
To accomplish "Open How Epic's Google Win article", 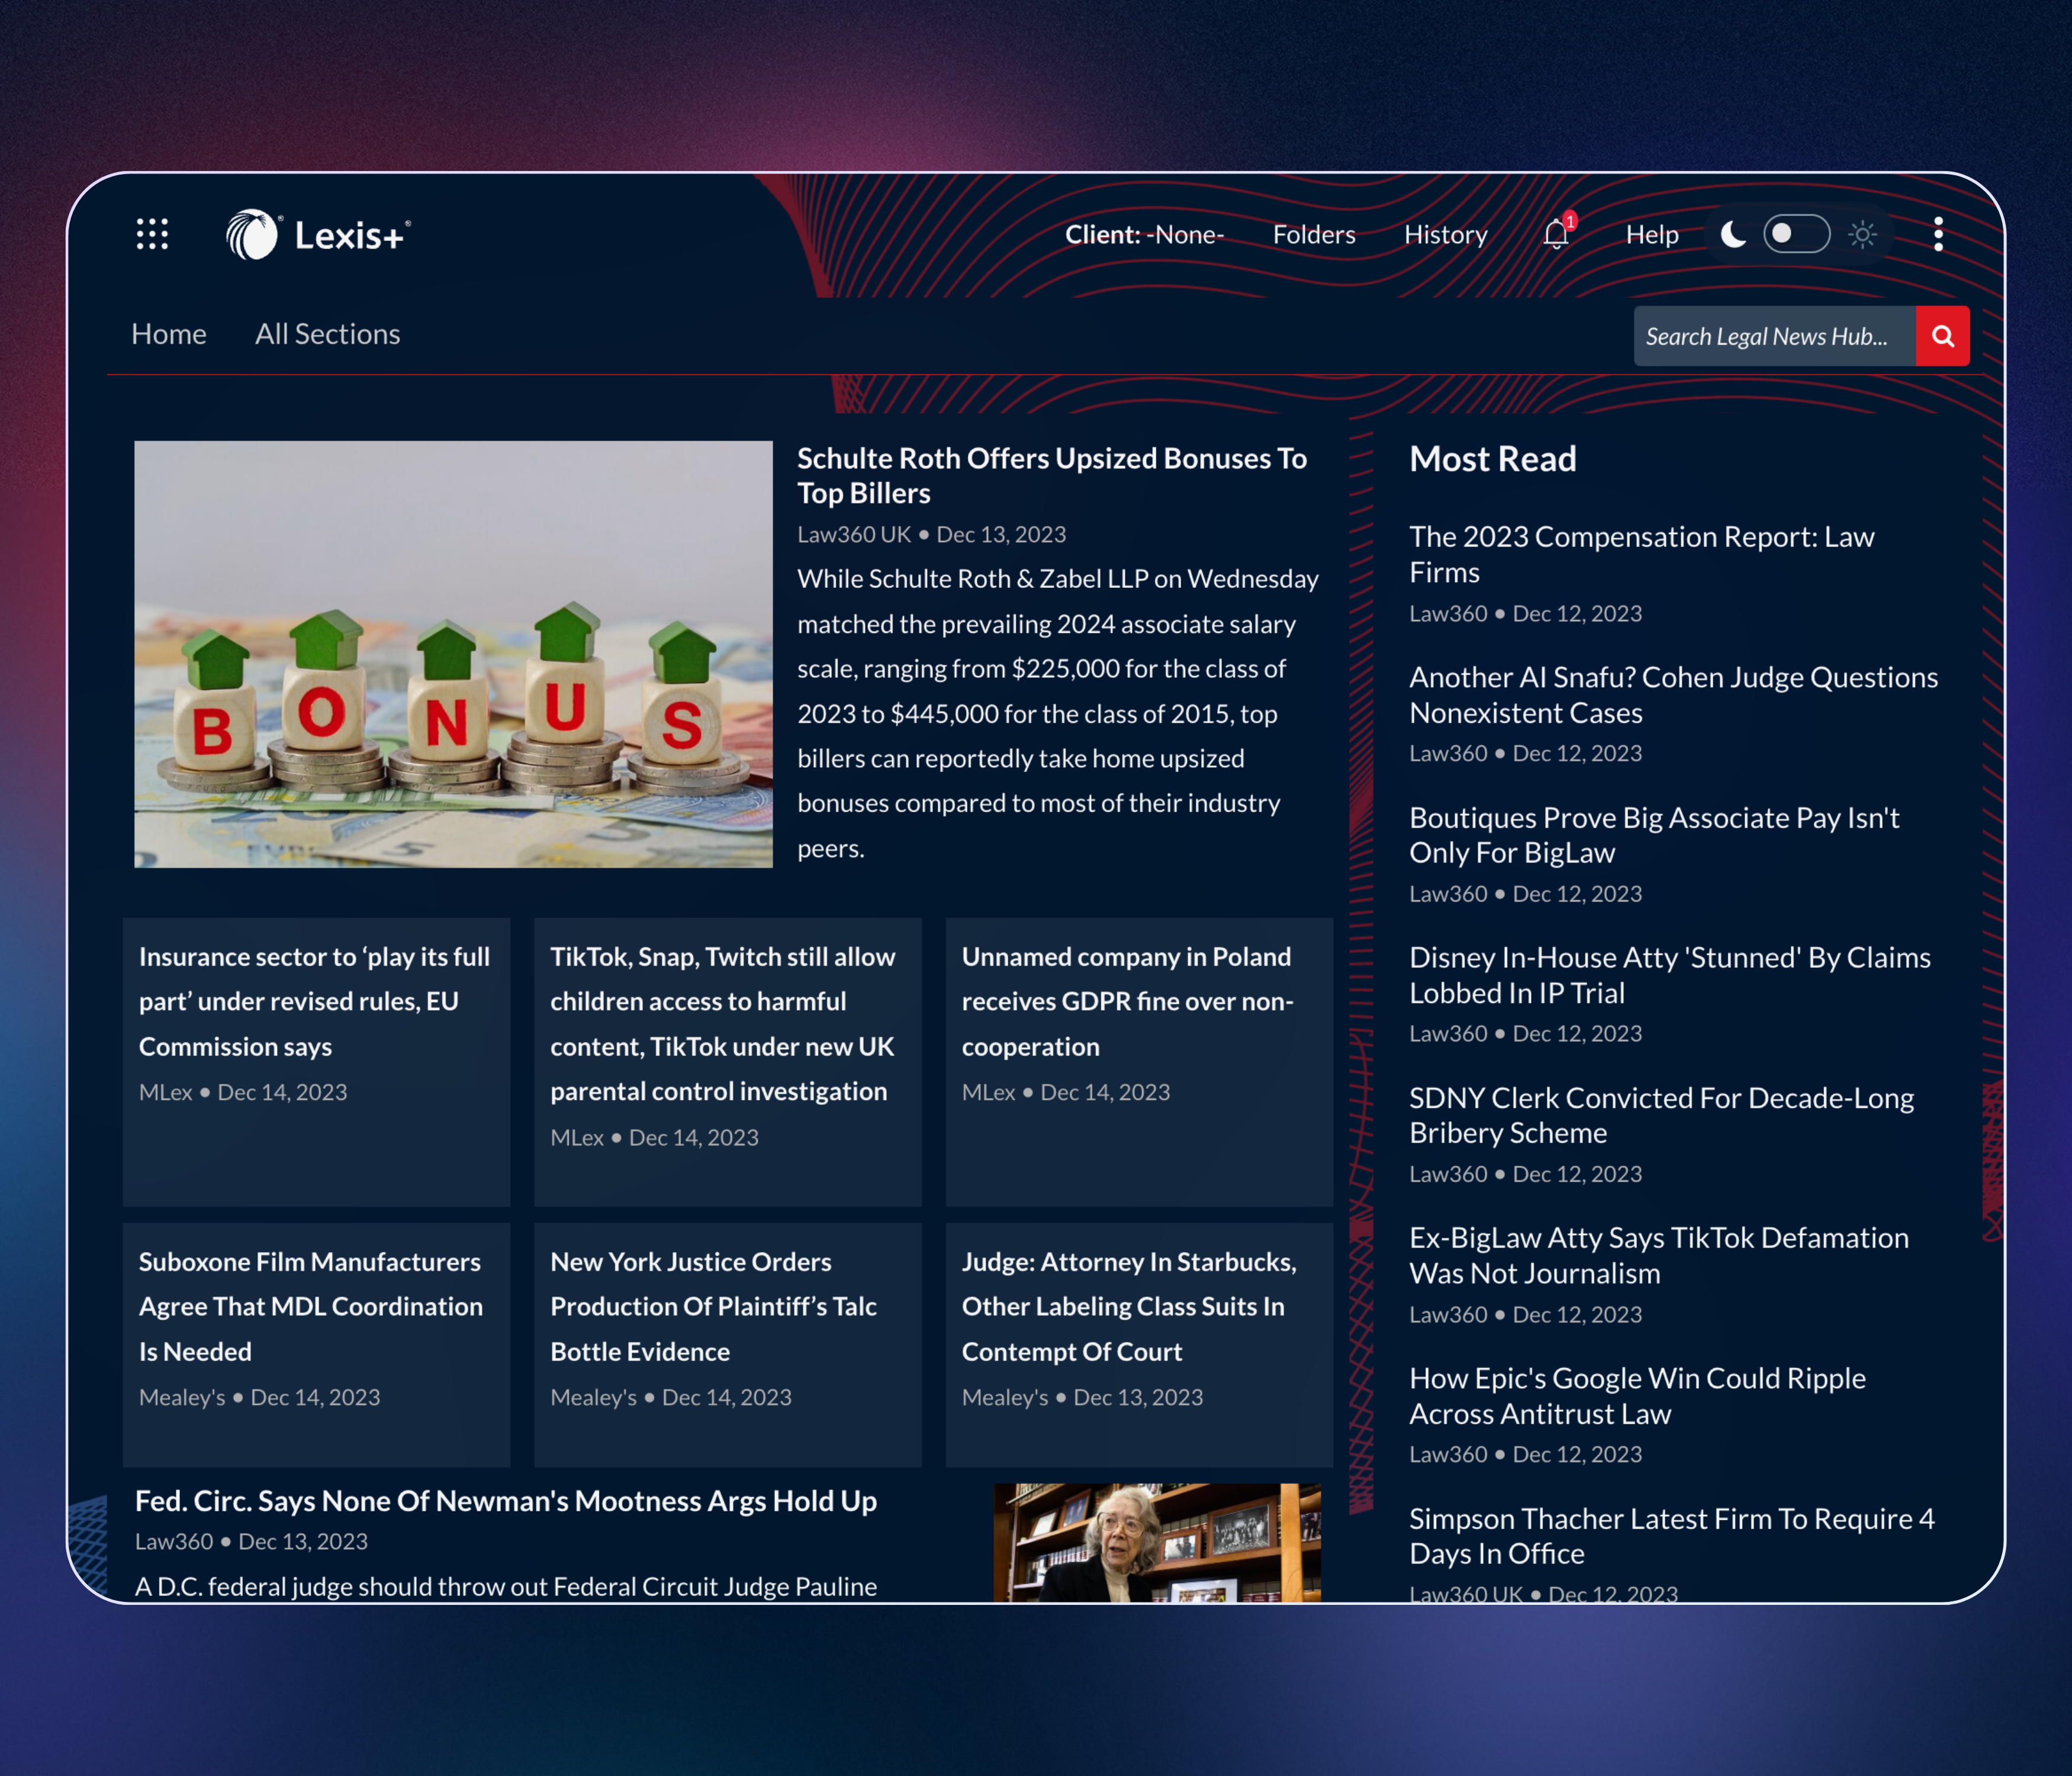I will click(1637, 1396).
